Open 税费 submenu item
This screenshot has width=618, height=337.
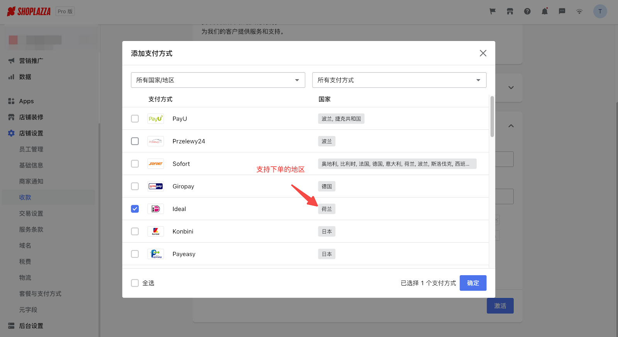pyautogui.click(x=25, y=262)
